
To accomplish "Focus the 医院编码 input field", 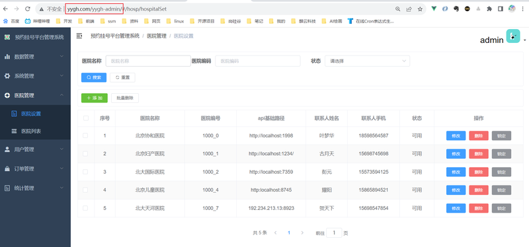I will click(258, 61).
